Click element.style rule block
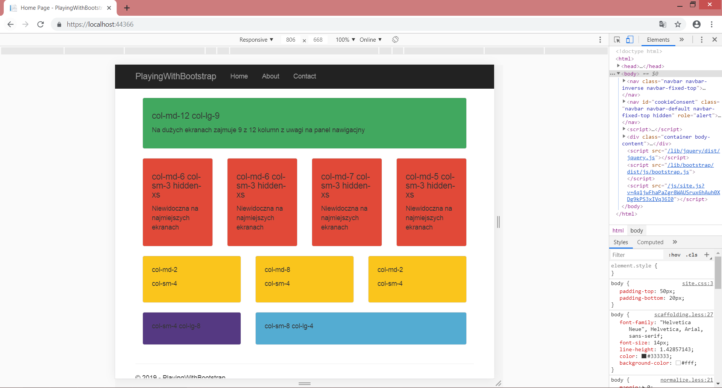722x388 pixels. click(661, 269)
